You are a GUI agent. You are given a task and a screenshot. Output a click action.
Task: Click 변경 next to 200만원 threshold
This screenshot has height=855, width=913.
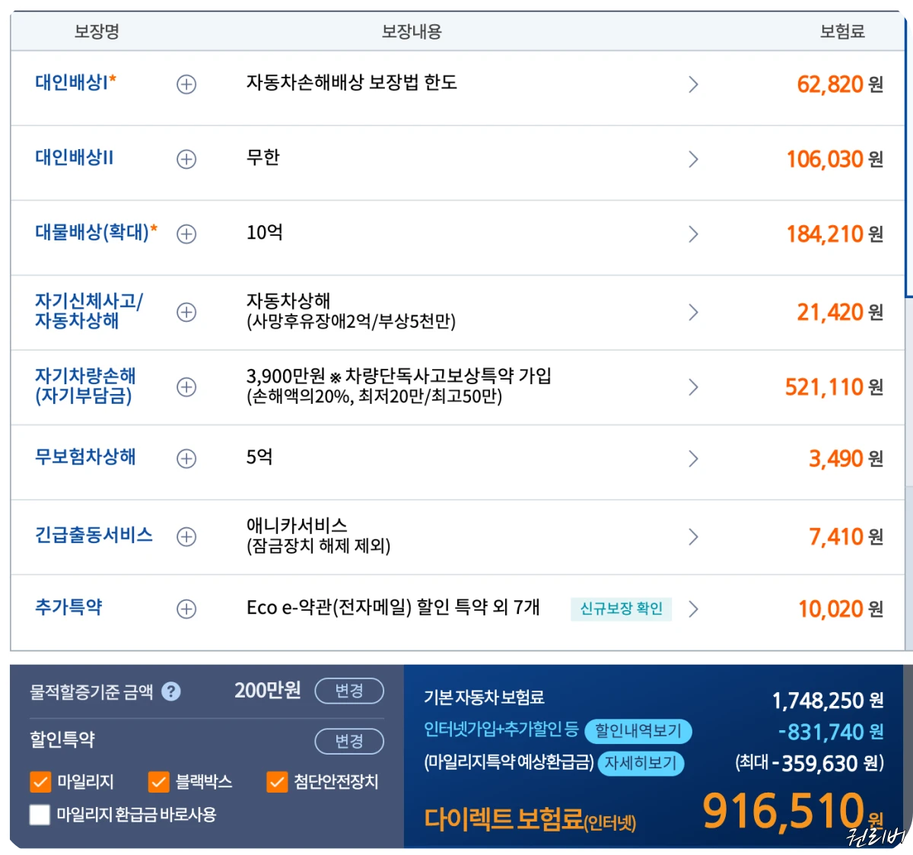click(348, 691)
